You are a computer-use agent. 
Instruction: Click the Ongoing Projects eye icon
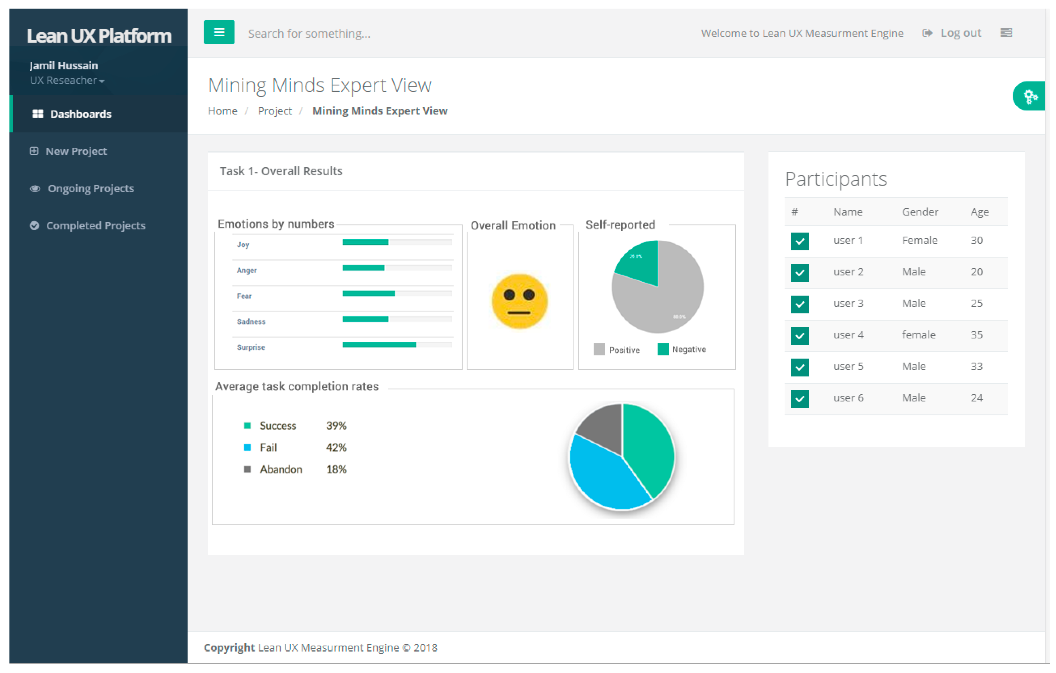35,189
